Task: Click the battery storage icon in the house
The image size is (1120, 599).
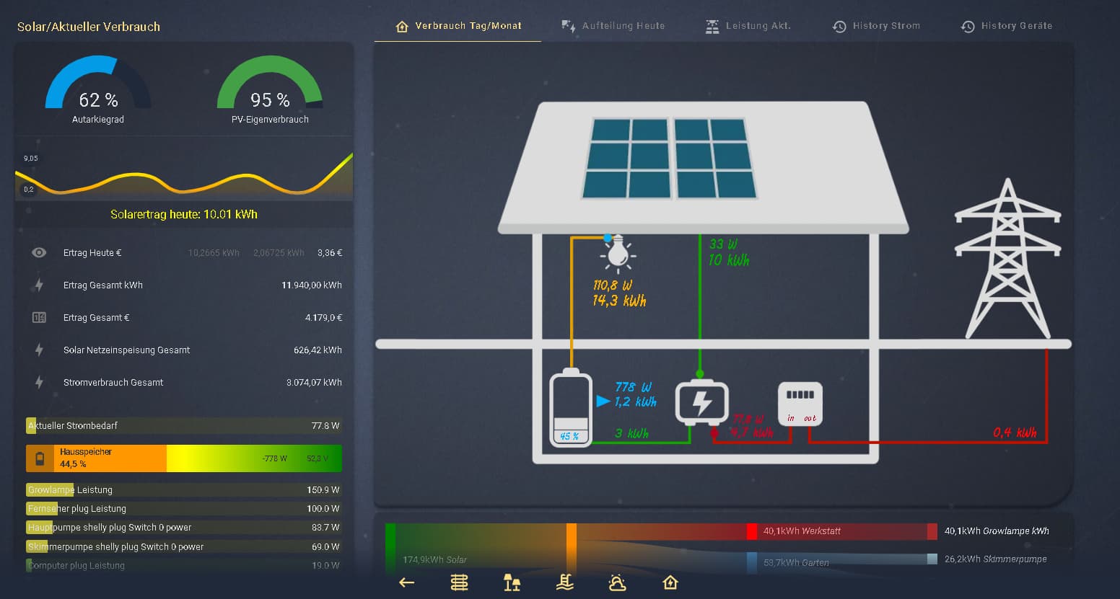Action: [x=570, y=408]
